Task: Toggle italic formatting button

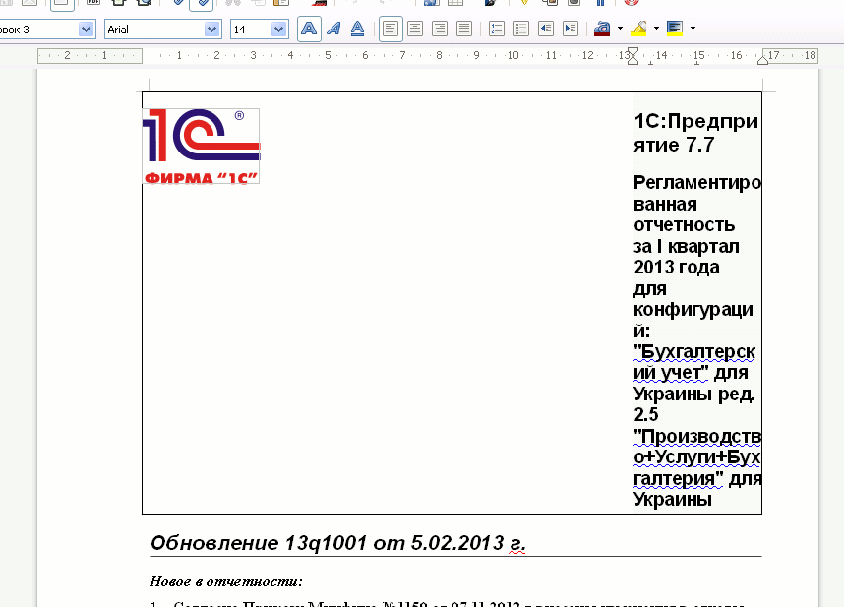Action: 333,30
